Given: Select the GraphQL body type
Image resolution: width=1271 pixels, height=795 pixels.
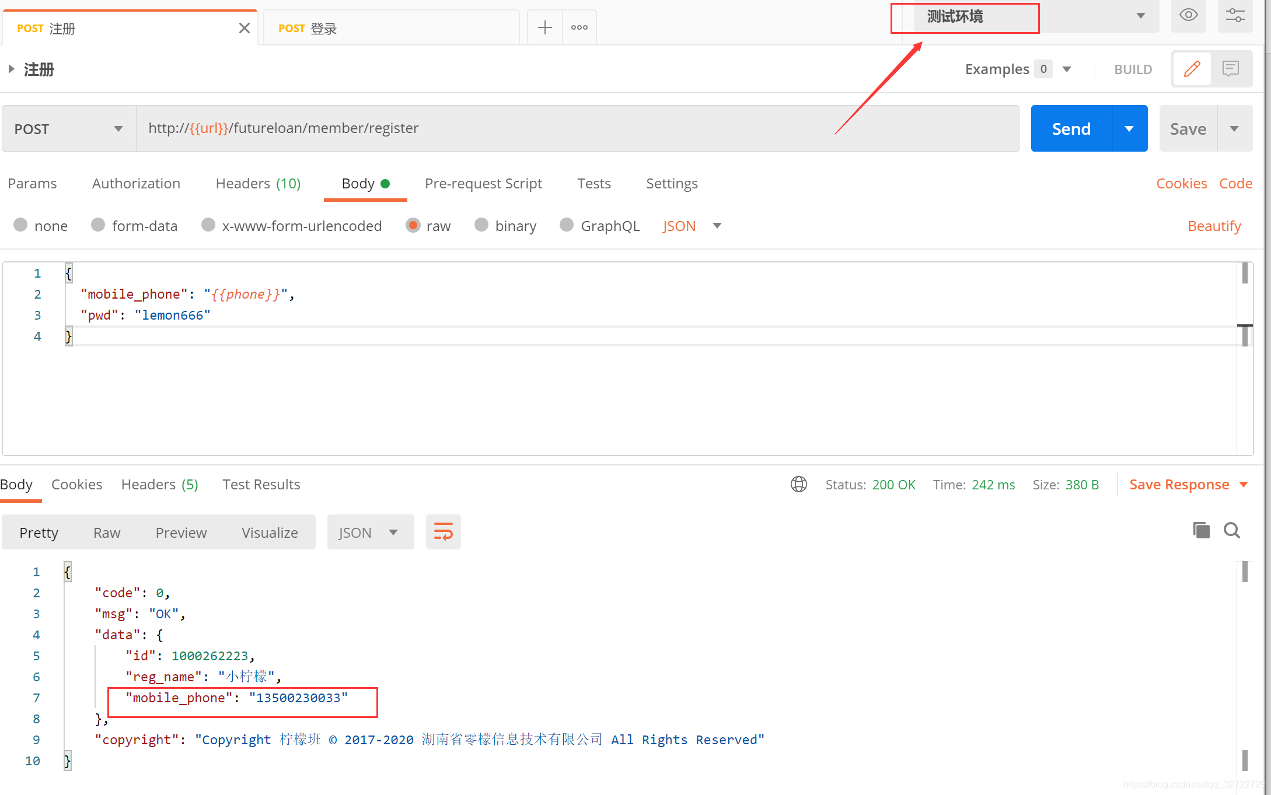Looking at the screenshot, I should [x=567, y=225].
